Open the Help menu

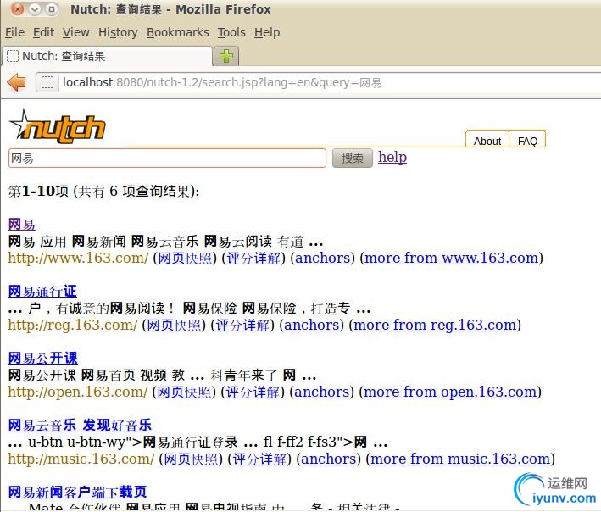267,32
